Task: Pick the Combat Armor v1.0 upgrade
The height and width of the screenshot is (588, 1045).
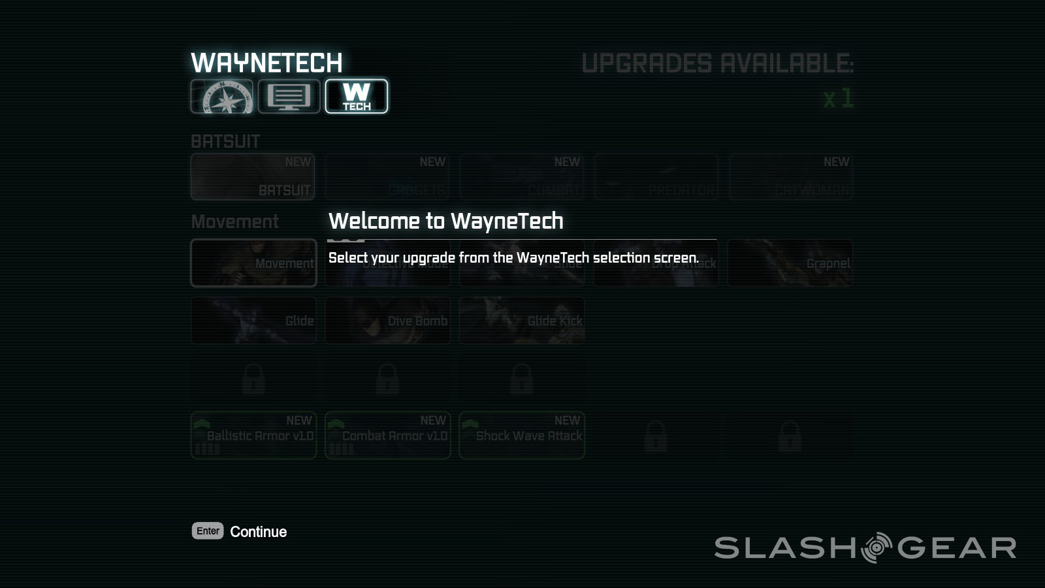Action: [x=388, y=435]
